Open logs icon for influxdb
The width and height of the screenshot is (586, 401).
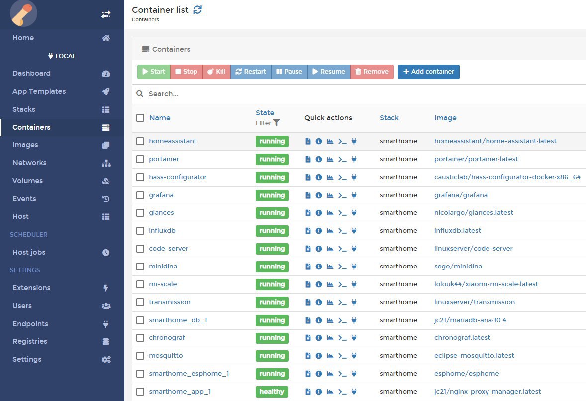pyautogui.click(x=308, y=231)
